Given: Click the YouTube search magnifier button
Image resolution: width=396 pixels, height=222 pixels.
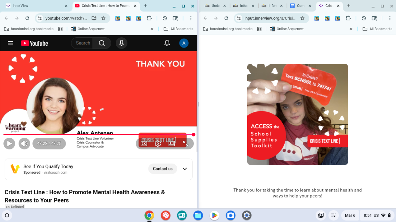Looking at the screenshot, I should coord(102,43).
